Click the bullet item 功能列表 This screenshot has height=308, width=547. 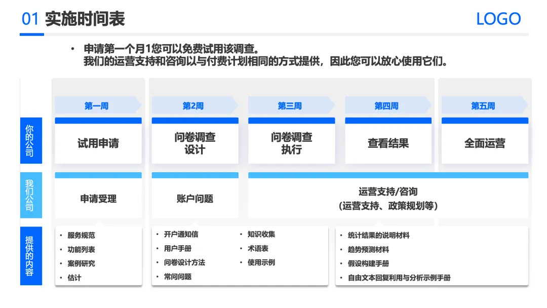(x=81, y=249)
